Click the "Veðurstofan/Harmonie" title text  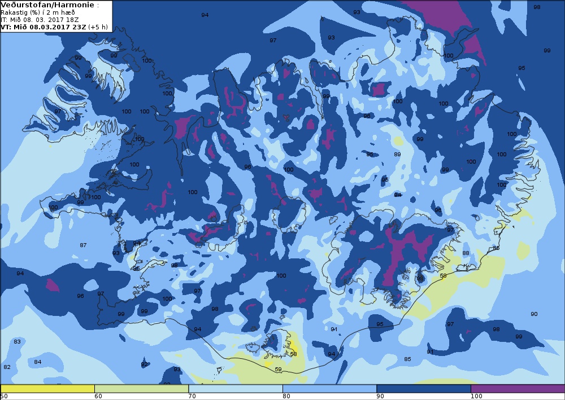pyautogui.click(x=47, y=5)
